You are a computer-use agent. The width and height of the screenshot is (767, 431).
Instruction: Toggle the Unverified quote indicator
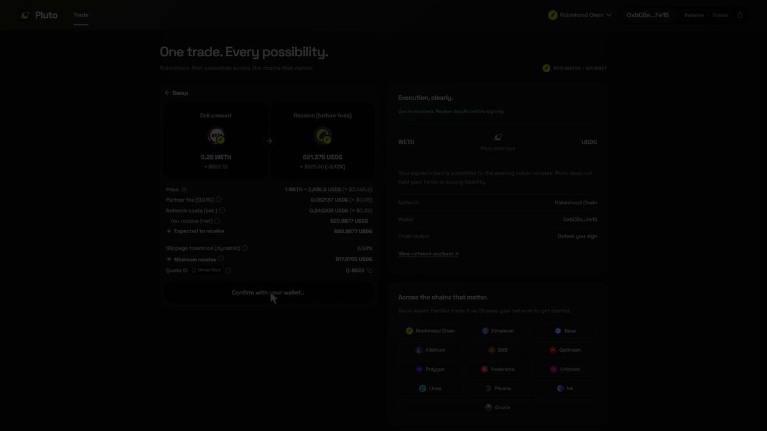[x=206, y=270]
